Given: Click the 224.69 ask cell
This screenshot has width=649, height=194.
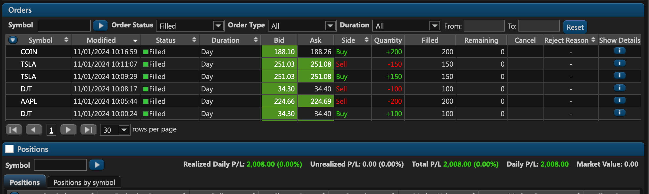Looking at the screenshot, I should pos(316,101).
